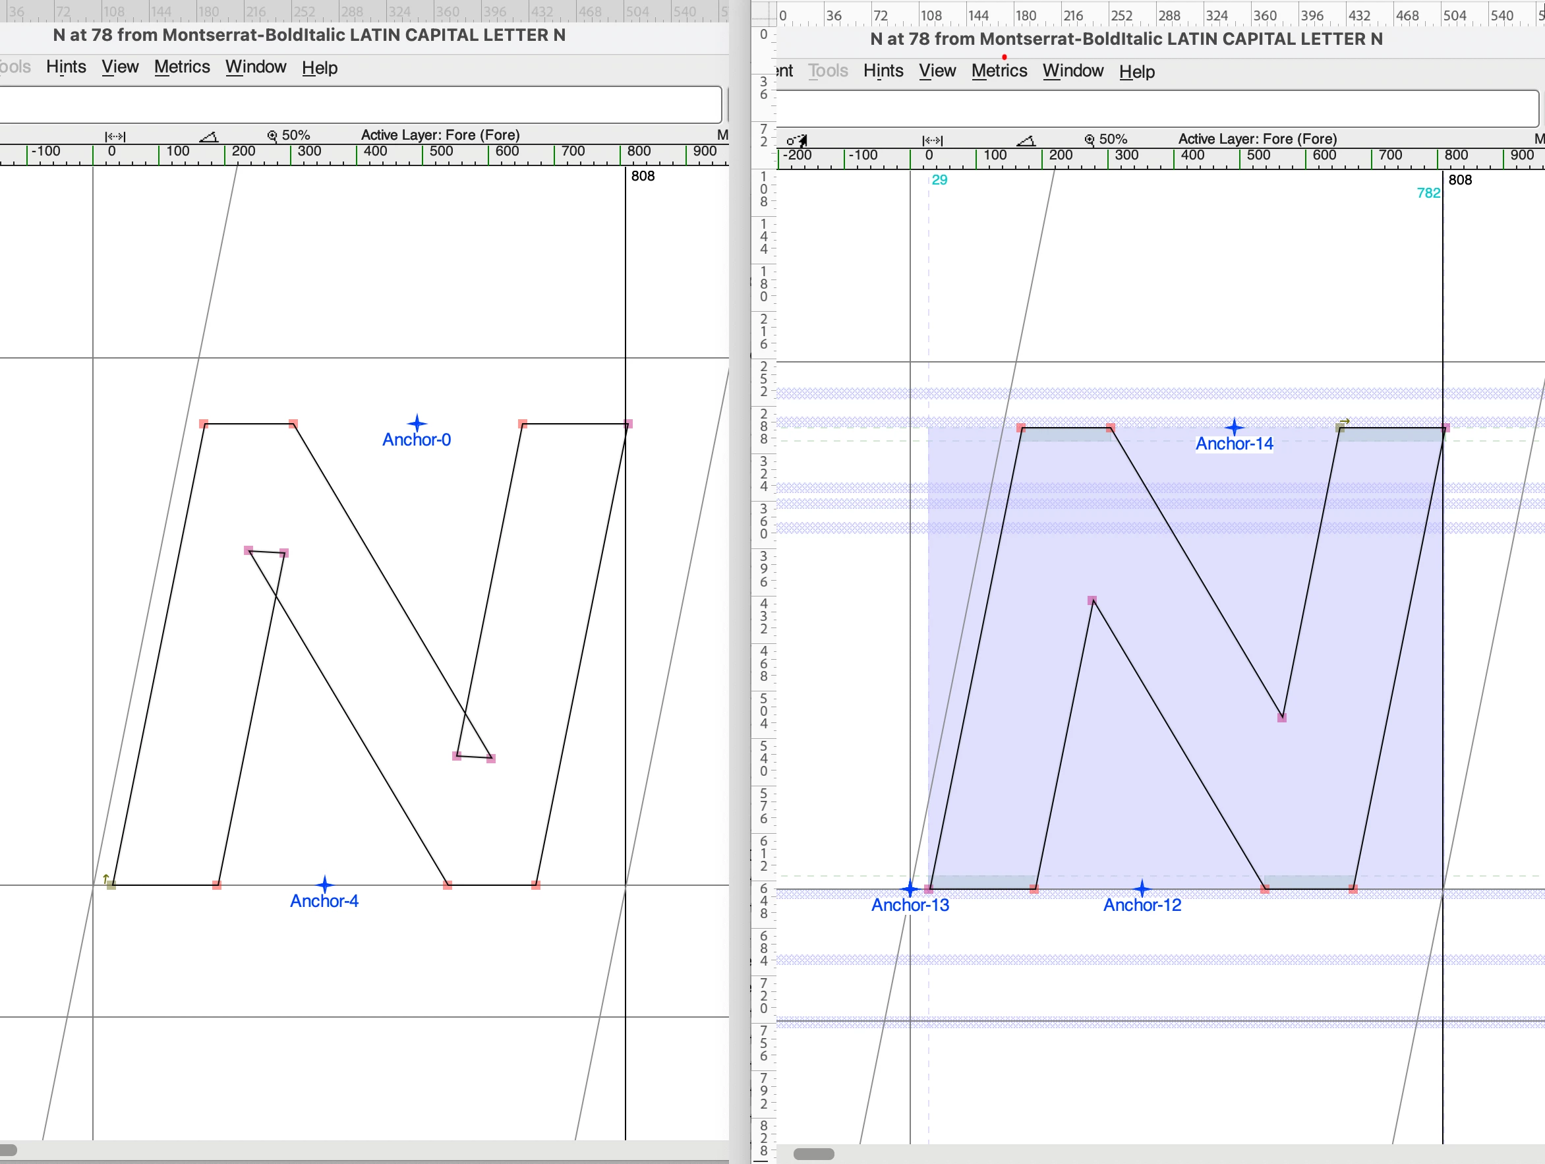Viewport: 1545px width, 1164px height.
Task: Click the angle icon in left window status bar
Action: pos(208,136)
